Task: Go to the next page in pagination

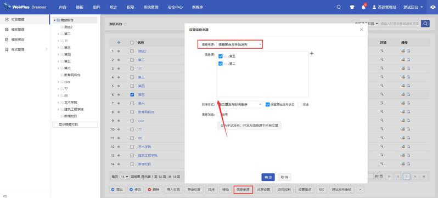Action: point(415,176)
